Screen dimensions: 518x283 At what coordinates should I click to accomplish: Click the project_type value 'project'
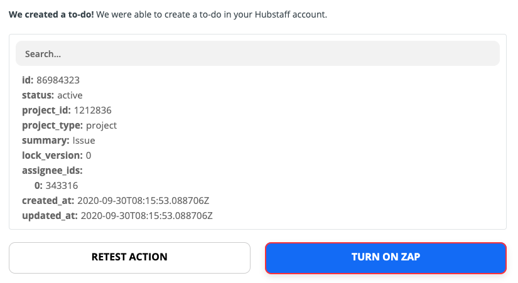click(x=101, y=125)
